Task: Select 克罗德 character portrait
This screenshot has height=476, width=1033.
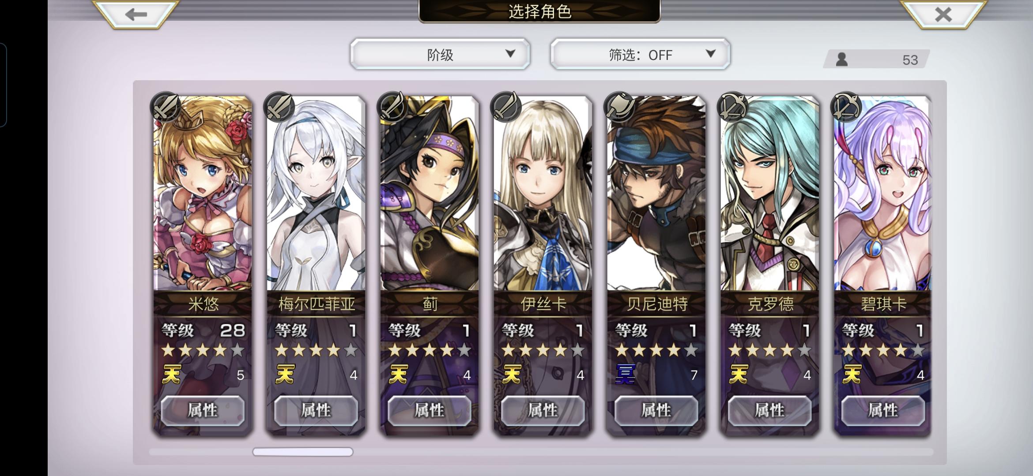Action: coord(769,194)
